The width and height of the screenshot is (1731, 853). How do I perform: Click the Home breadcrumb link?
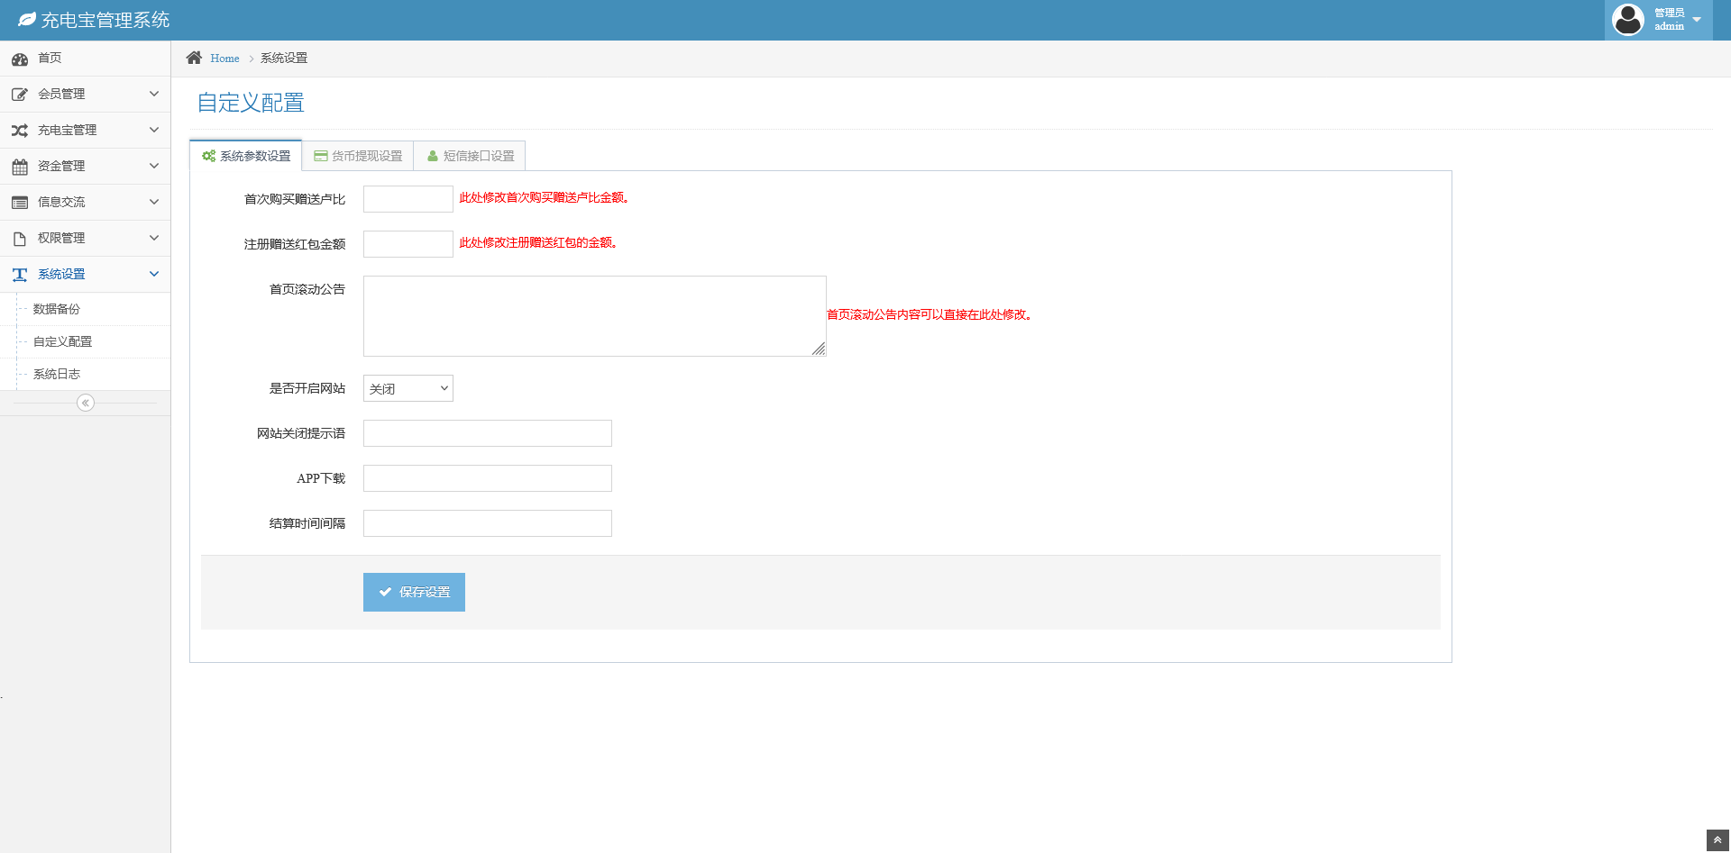pyautogui.click(x=224, y=59)
